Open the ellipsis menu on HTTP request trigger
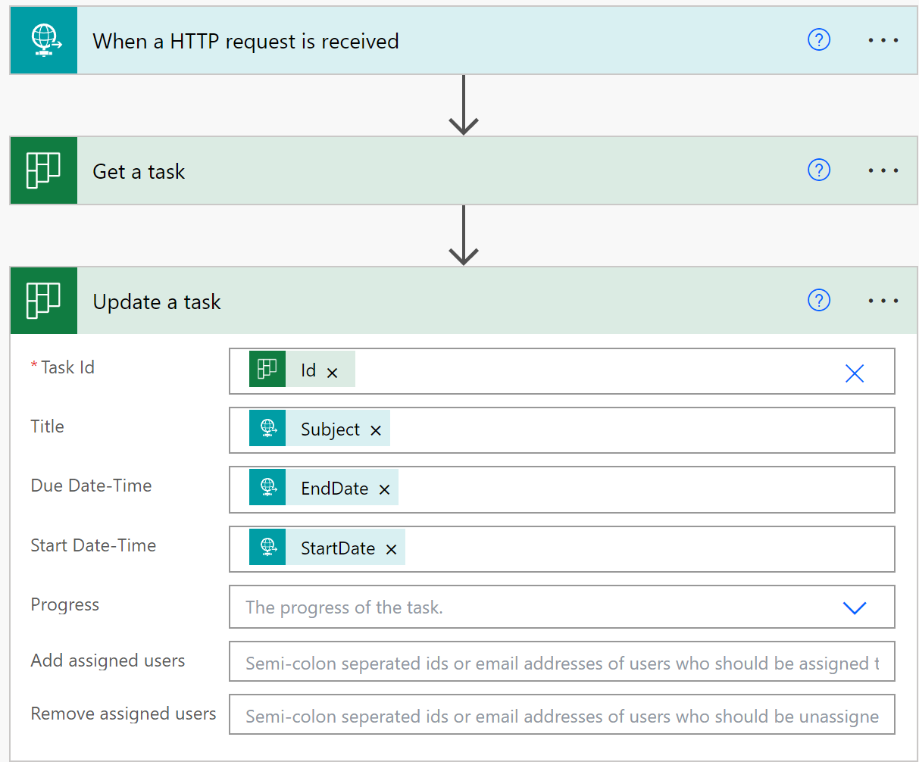Viewport: 919px width, 762px height. click(883, 41)
